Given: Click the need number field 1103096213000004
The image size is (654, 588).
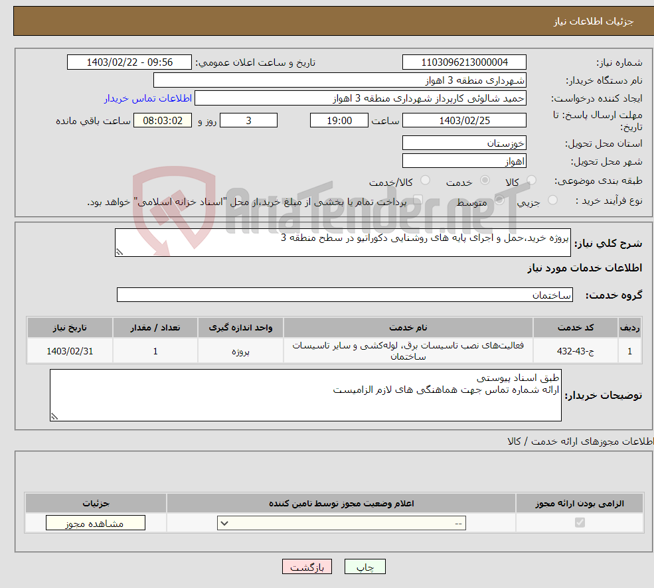Looking at the screenshot, I should (x=464, y=62).
